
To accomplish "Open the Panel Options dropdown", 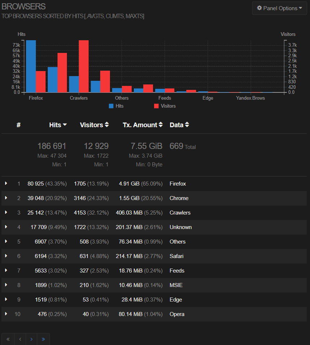I will (280, 8).
